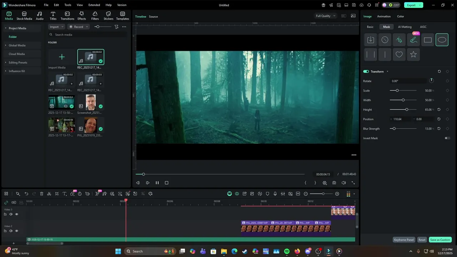Open preview volume control

click(343, 183)
